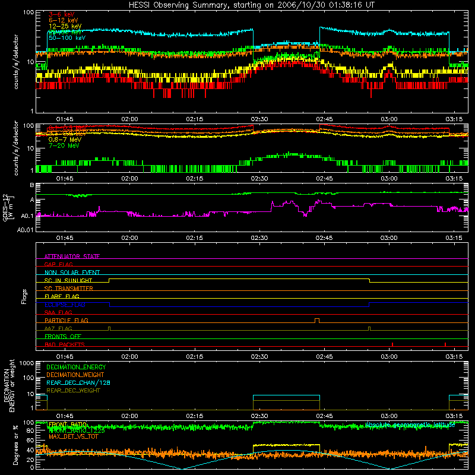Click the MAX_DET_VS_TOT legend label
Image resolution: width=475 pixels, height=475 pixels.
coord(74,436)
